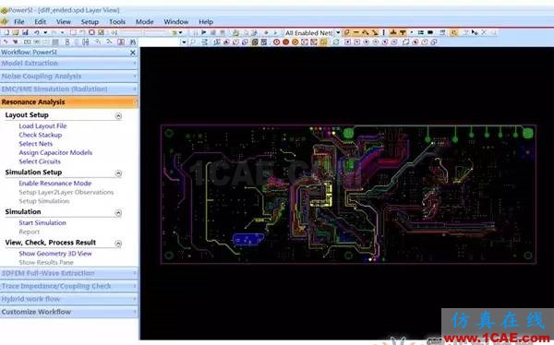Screen dimensions: 554x345
Task: Expand the 3DFEM Full-Wave Extraction workflow
Action: tap(69, 273)
